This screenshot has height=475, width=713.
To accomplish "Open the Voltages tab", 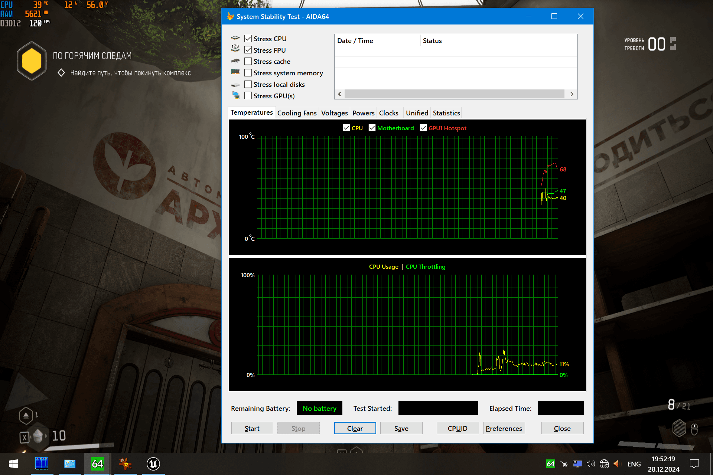I will pos(334,113).
